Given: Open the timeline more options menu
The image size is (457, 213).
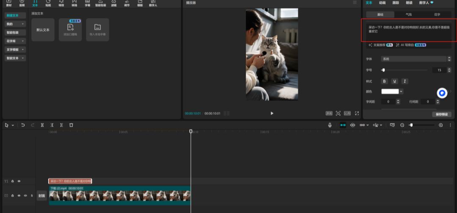Looking at the screenshot, I should coord(450,125).
